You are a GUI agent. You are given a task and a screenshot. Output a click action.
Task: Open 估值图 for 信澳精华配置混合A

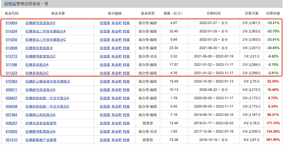(105, 131)
